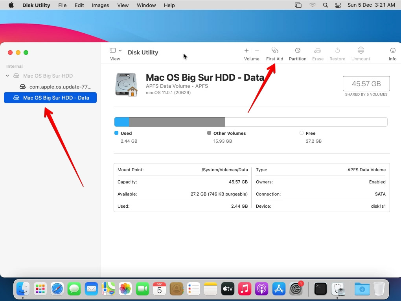Image resolution: width=401 pixels, height=301 pixels.
Task: Click the /System/Volumes/Data mount point value
Action: click(x=224, y=170)
